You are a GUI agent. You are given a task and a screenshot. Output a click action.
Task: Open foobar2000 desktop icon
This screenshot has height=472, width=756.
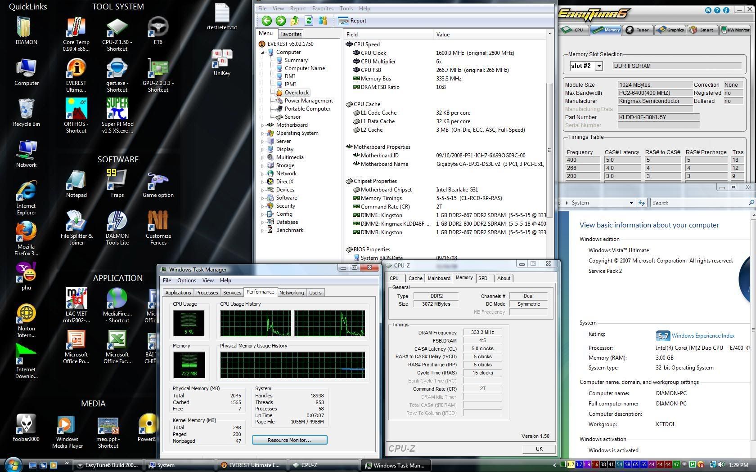coord(26,428)
